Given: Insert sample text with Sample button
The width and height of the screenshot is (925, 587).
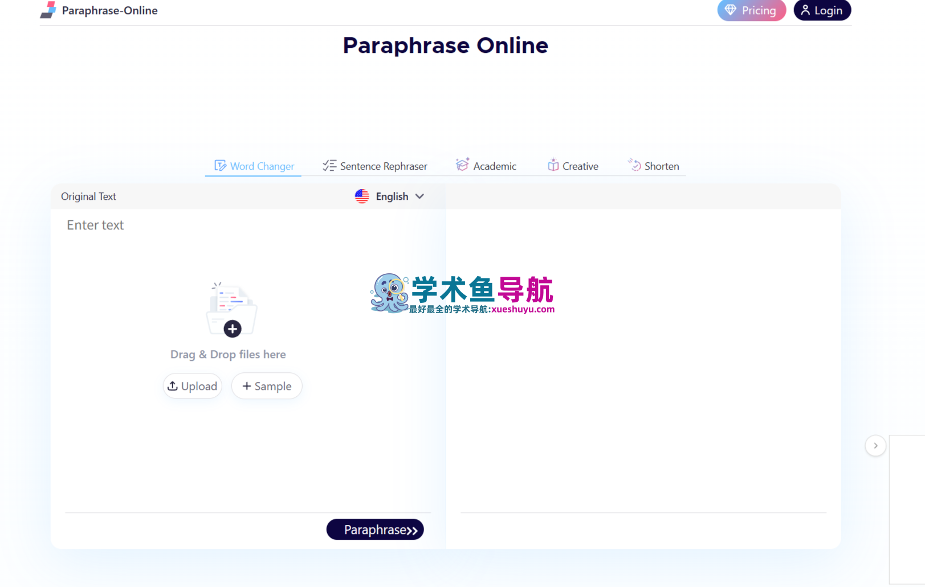Looking at the screenshot, I should [267, 386].
